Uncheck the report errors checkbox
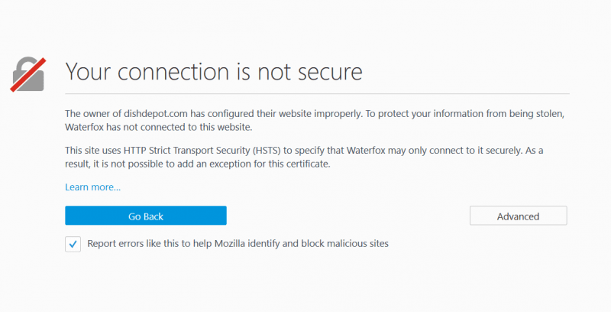 point(73,245)
